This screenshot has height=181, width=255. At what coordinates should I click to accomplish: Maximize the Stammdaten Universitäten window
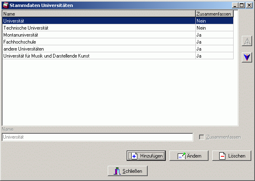[x=242, y=5]
